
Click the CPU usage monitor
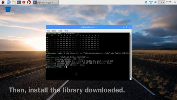click(162, 2)
